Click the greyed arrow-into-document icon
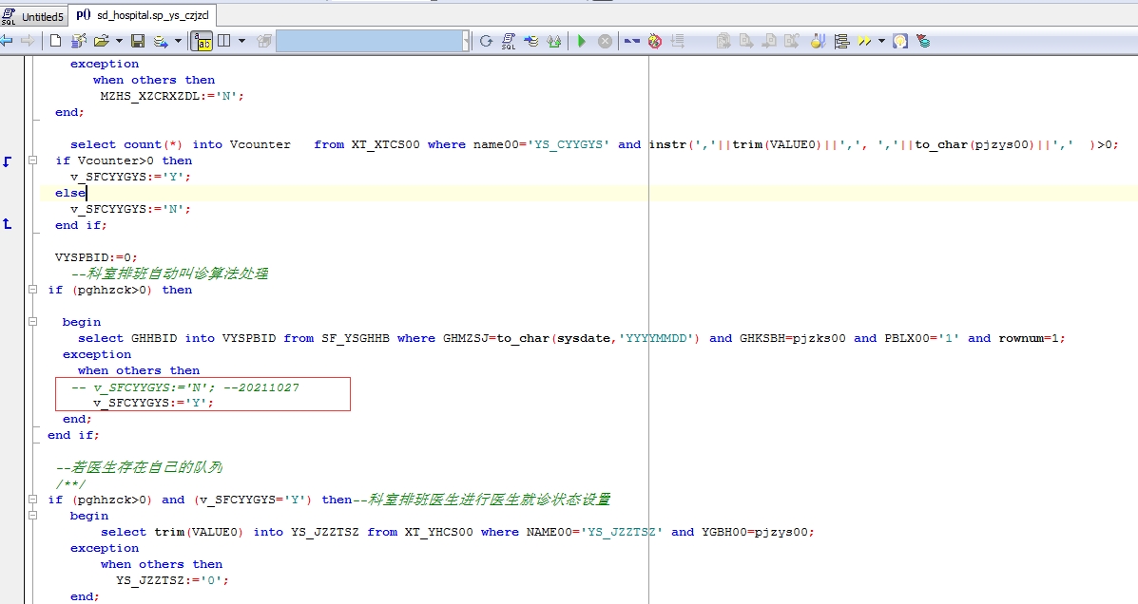The width and height of the screenshot is (1138, 604). click(768, 42)
